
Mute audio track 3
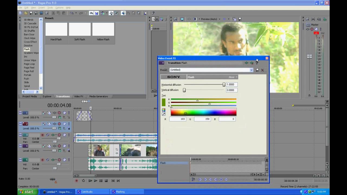[x=65, y=135]
